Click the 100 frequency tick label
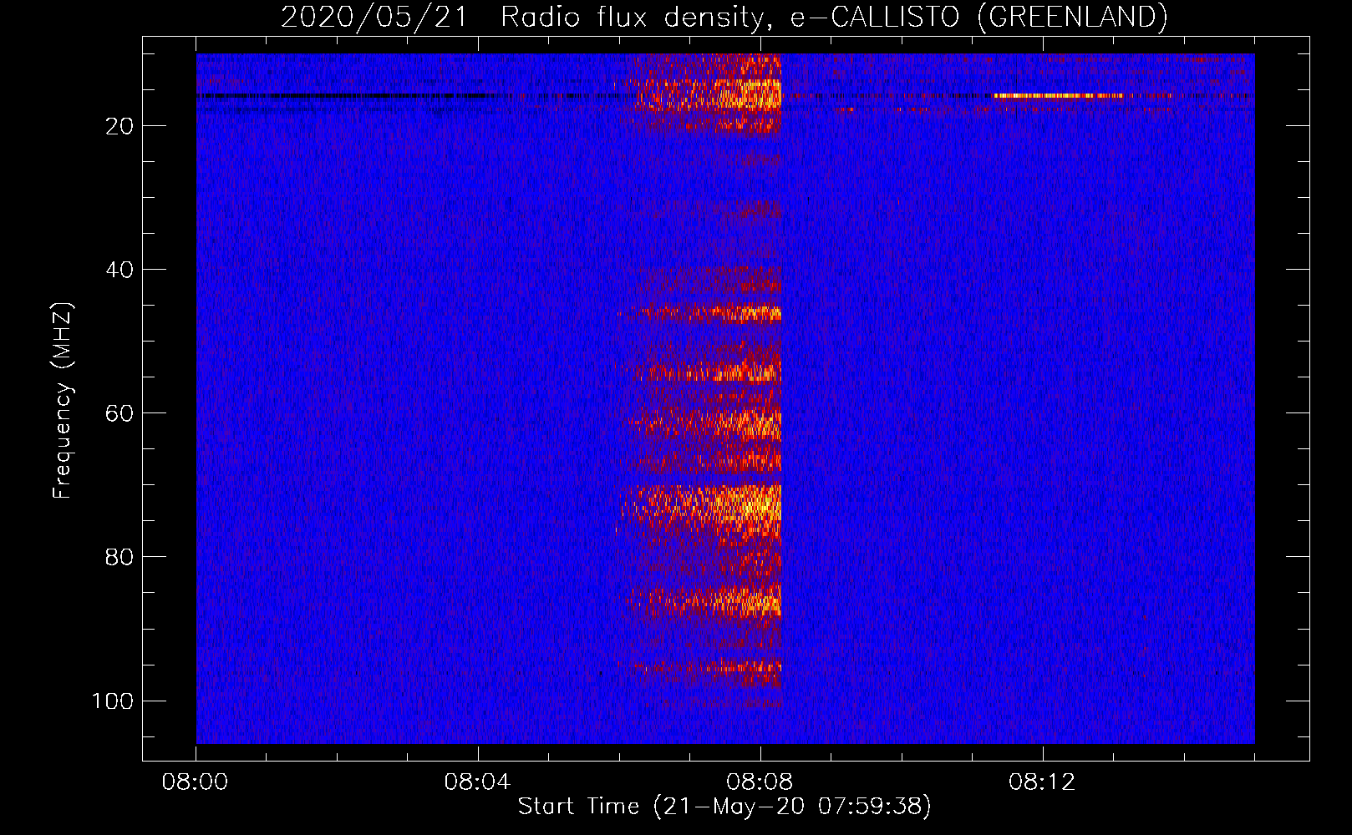The image size is (1352, 835). click(x=113, y=701)
